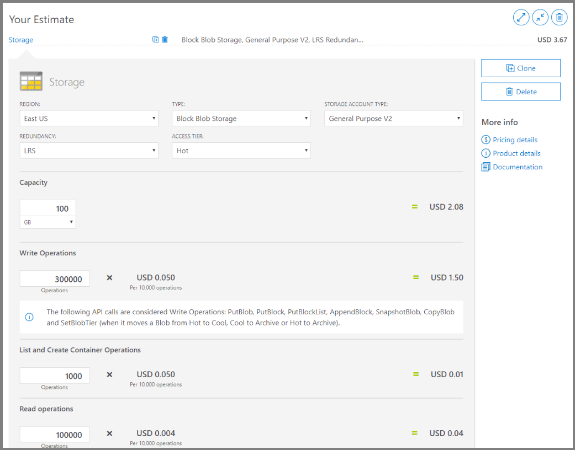Open the Redundancy dropdown showing LRS
The width and height of the screenshot is (575, 450).
89,151
